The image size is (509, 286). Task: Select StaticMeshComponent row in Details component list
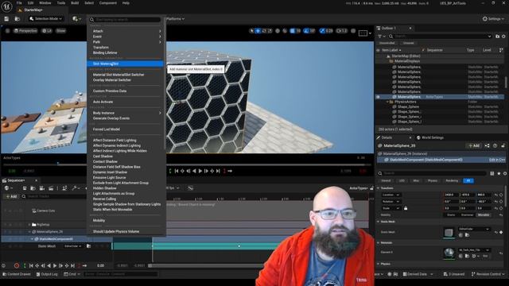(x=441, y=160)
